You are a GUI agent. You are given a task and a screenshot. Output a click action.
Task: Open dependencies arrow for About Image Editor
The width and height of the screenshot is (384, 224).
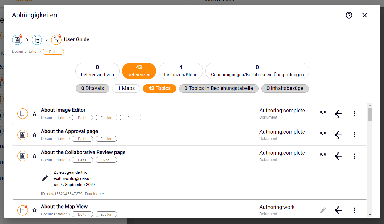tap(338, 113)
